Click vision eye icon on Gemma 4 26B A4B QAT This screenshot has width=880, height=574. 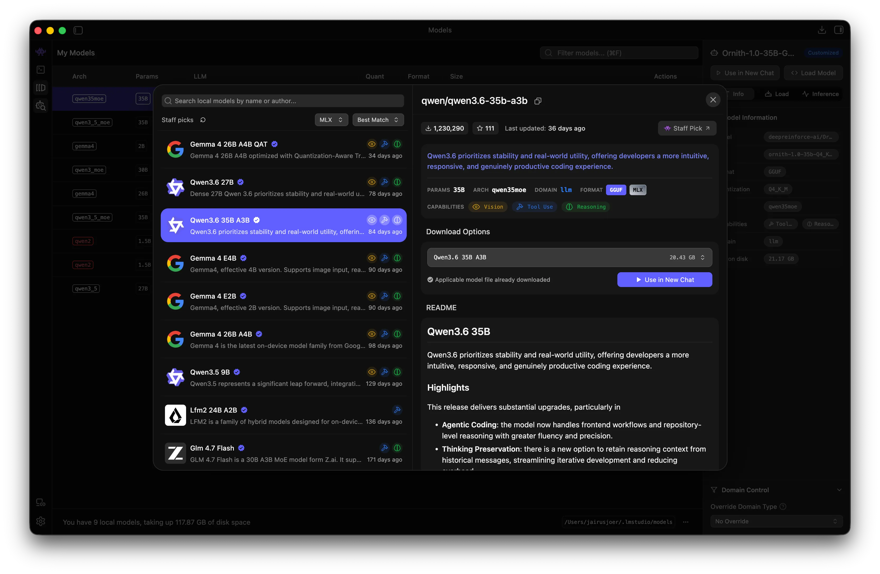pyautogui.click(x=372, y=144)
